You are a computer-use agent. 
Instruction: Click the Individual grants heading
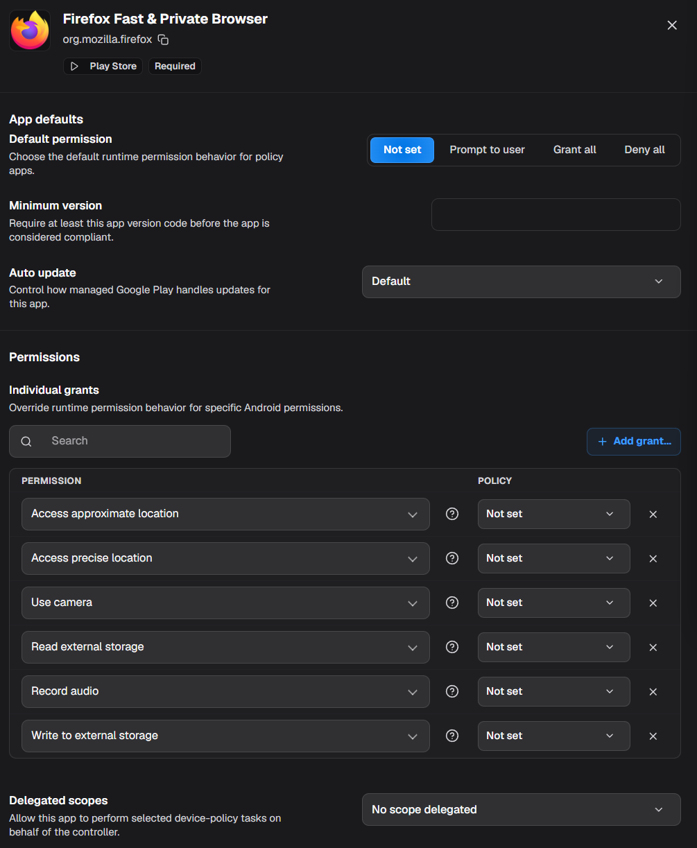click(54, 390)
